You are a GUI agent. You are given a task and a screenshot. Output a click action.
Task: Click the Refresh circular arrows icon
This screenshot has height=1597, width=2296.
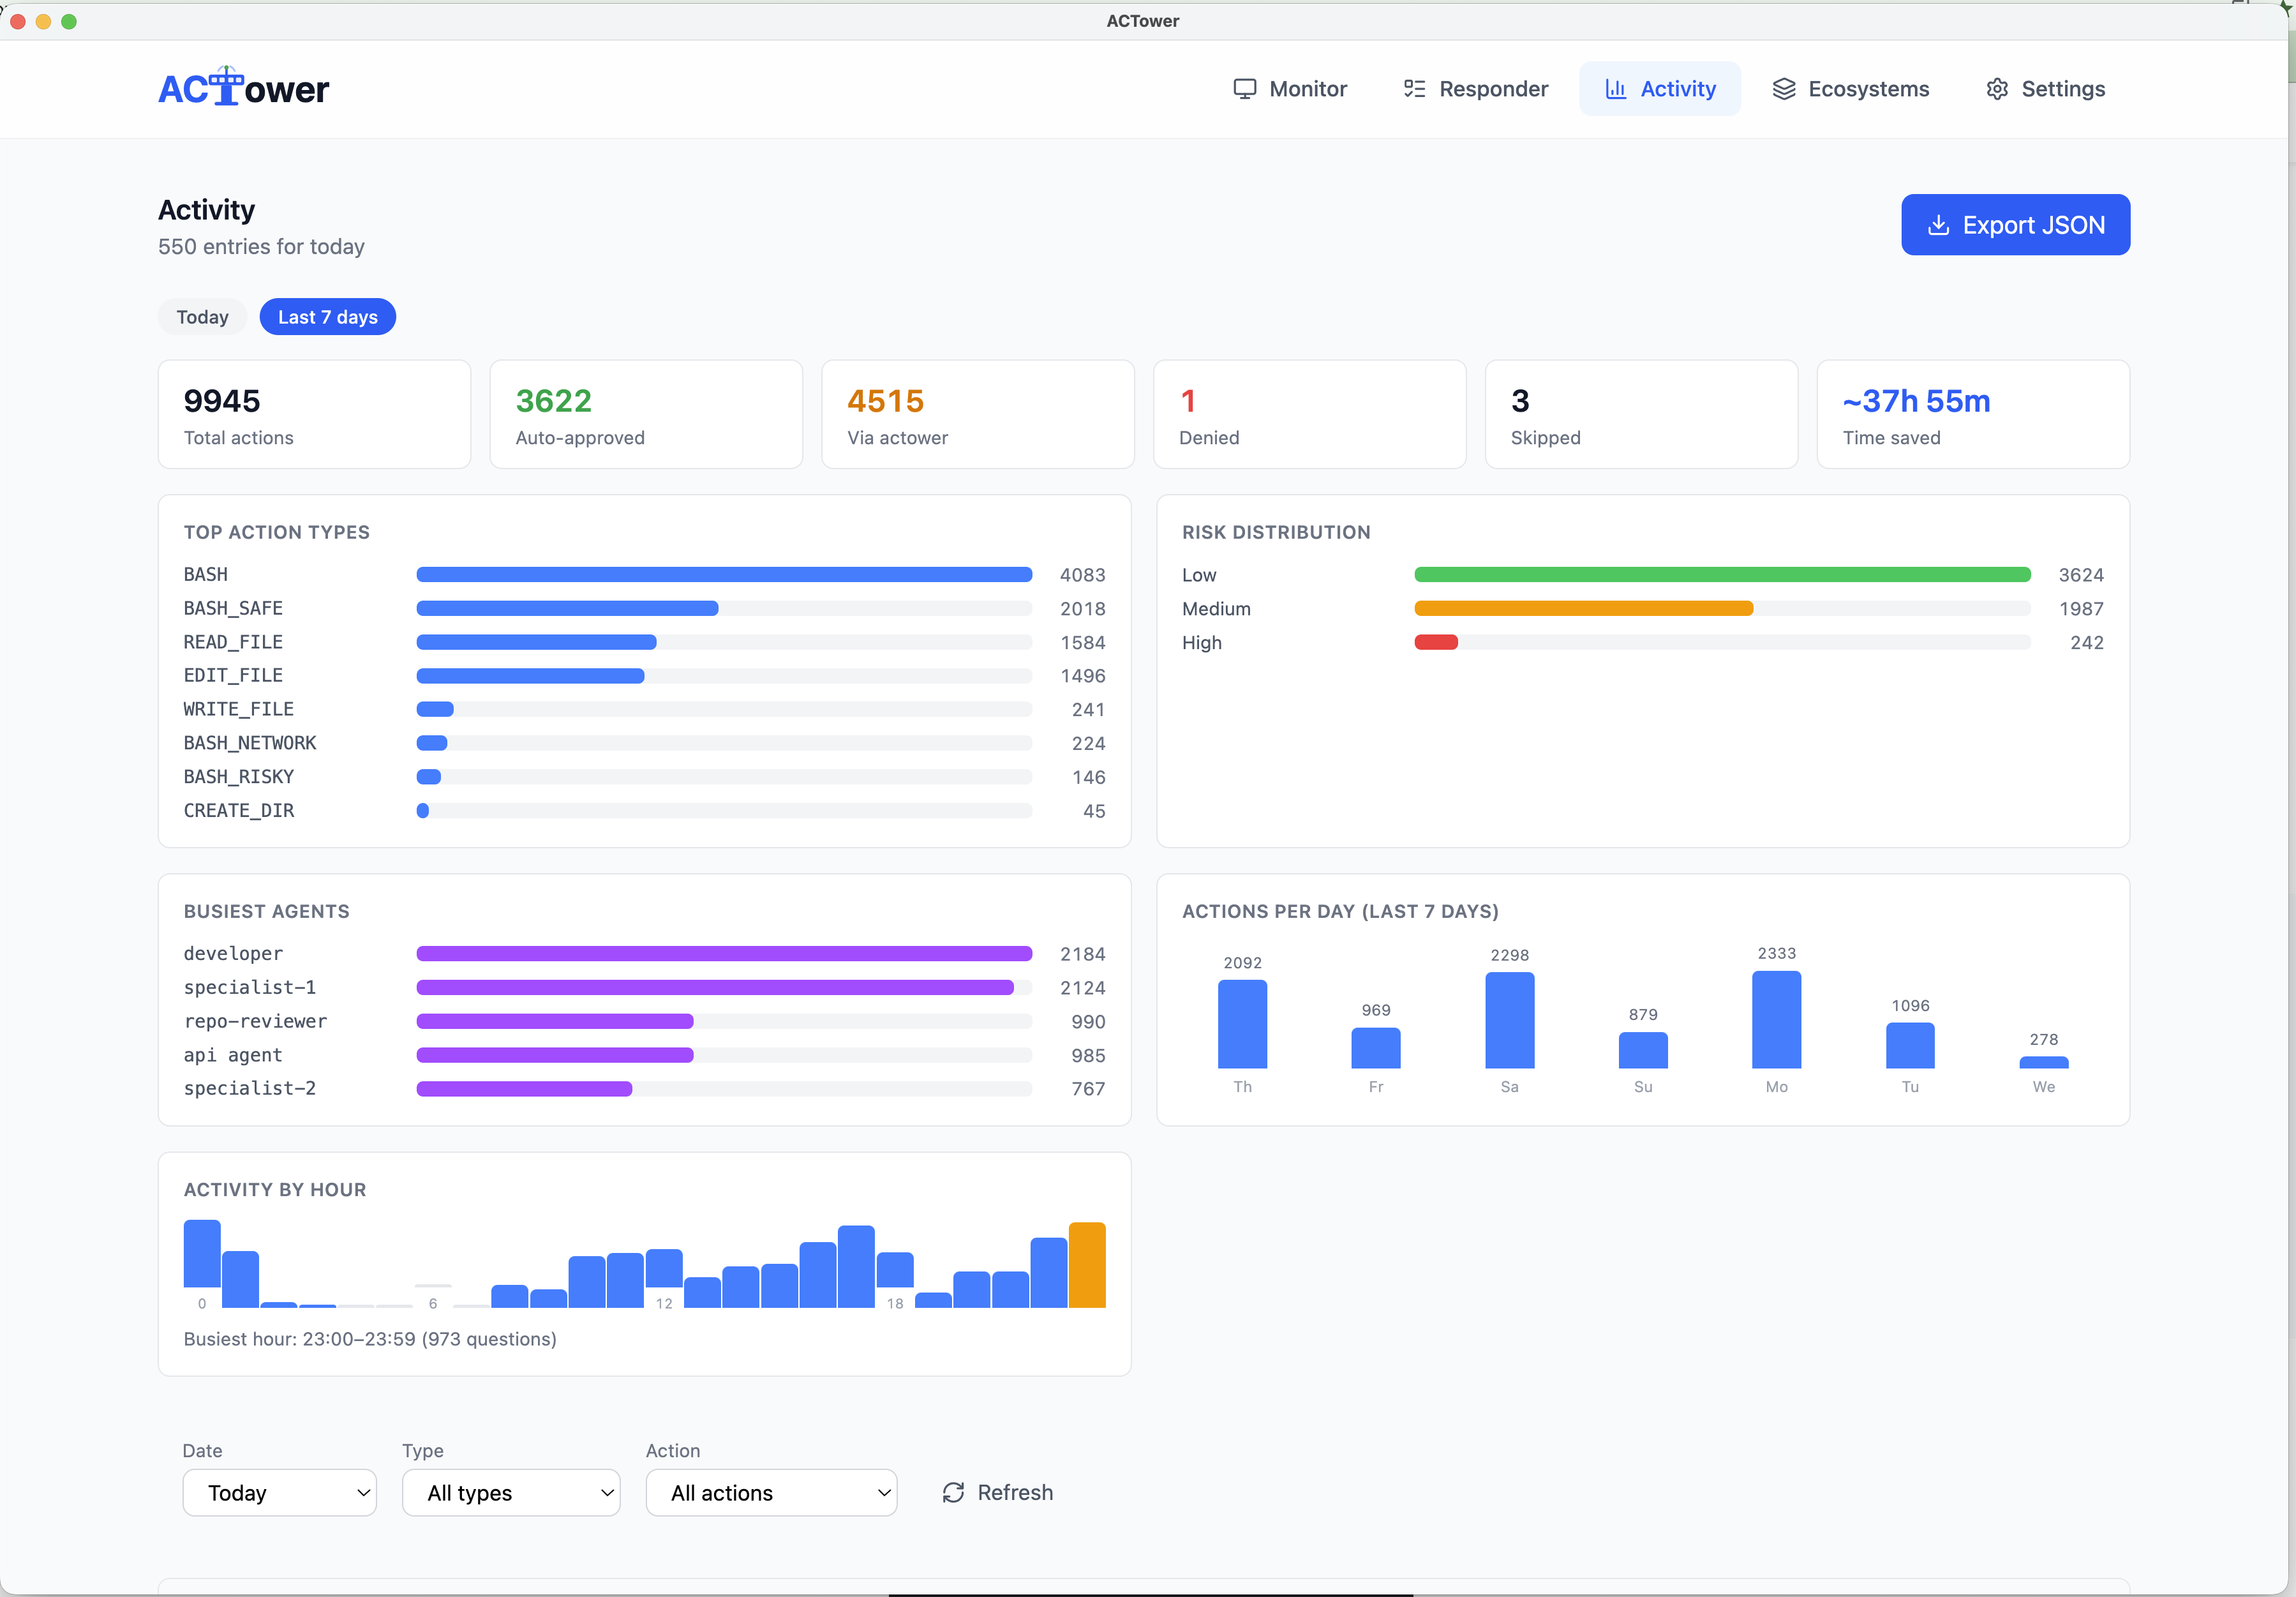pos(953,1492)
